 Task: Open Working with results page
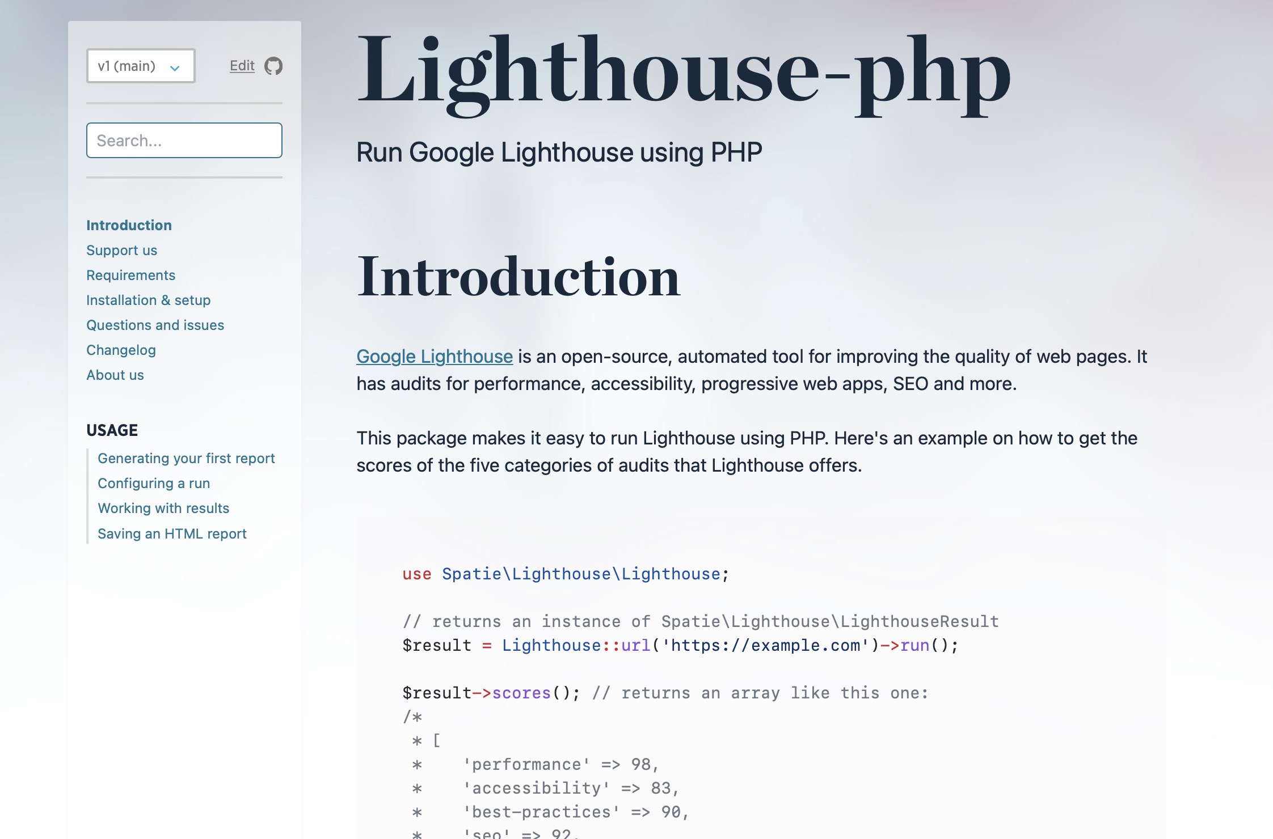163,508
